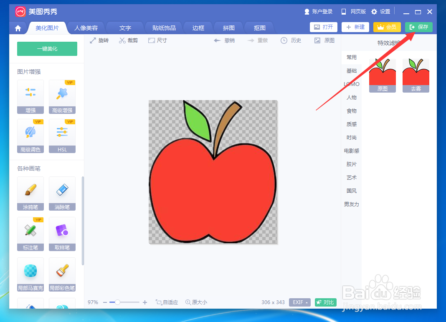Open the 历史 edit history
Viewport: 446px width, 322px height.
click(291, 40)
